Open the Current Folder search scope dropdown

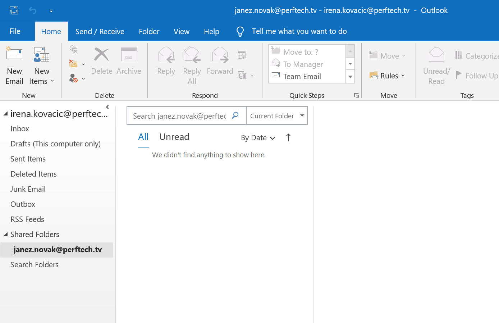click(277, 116)
